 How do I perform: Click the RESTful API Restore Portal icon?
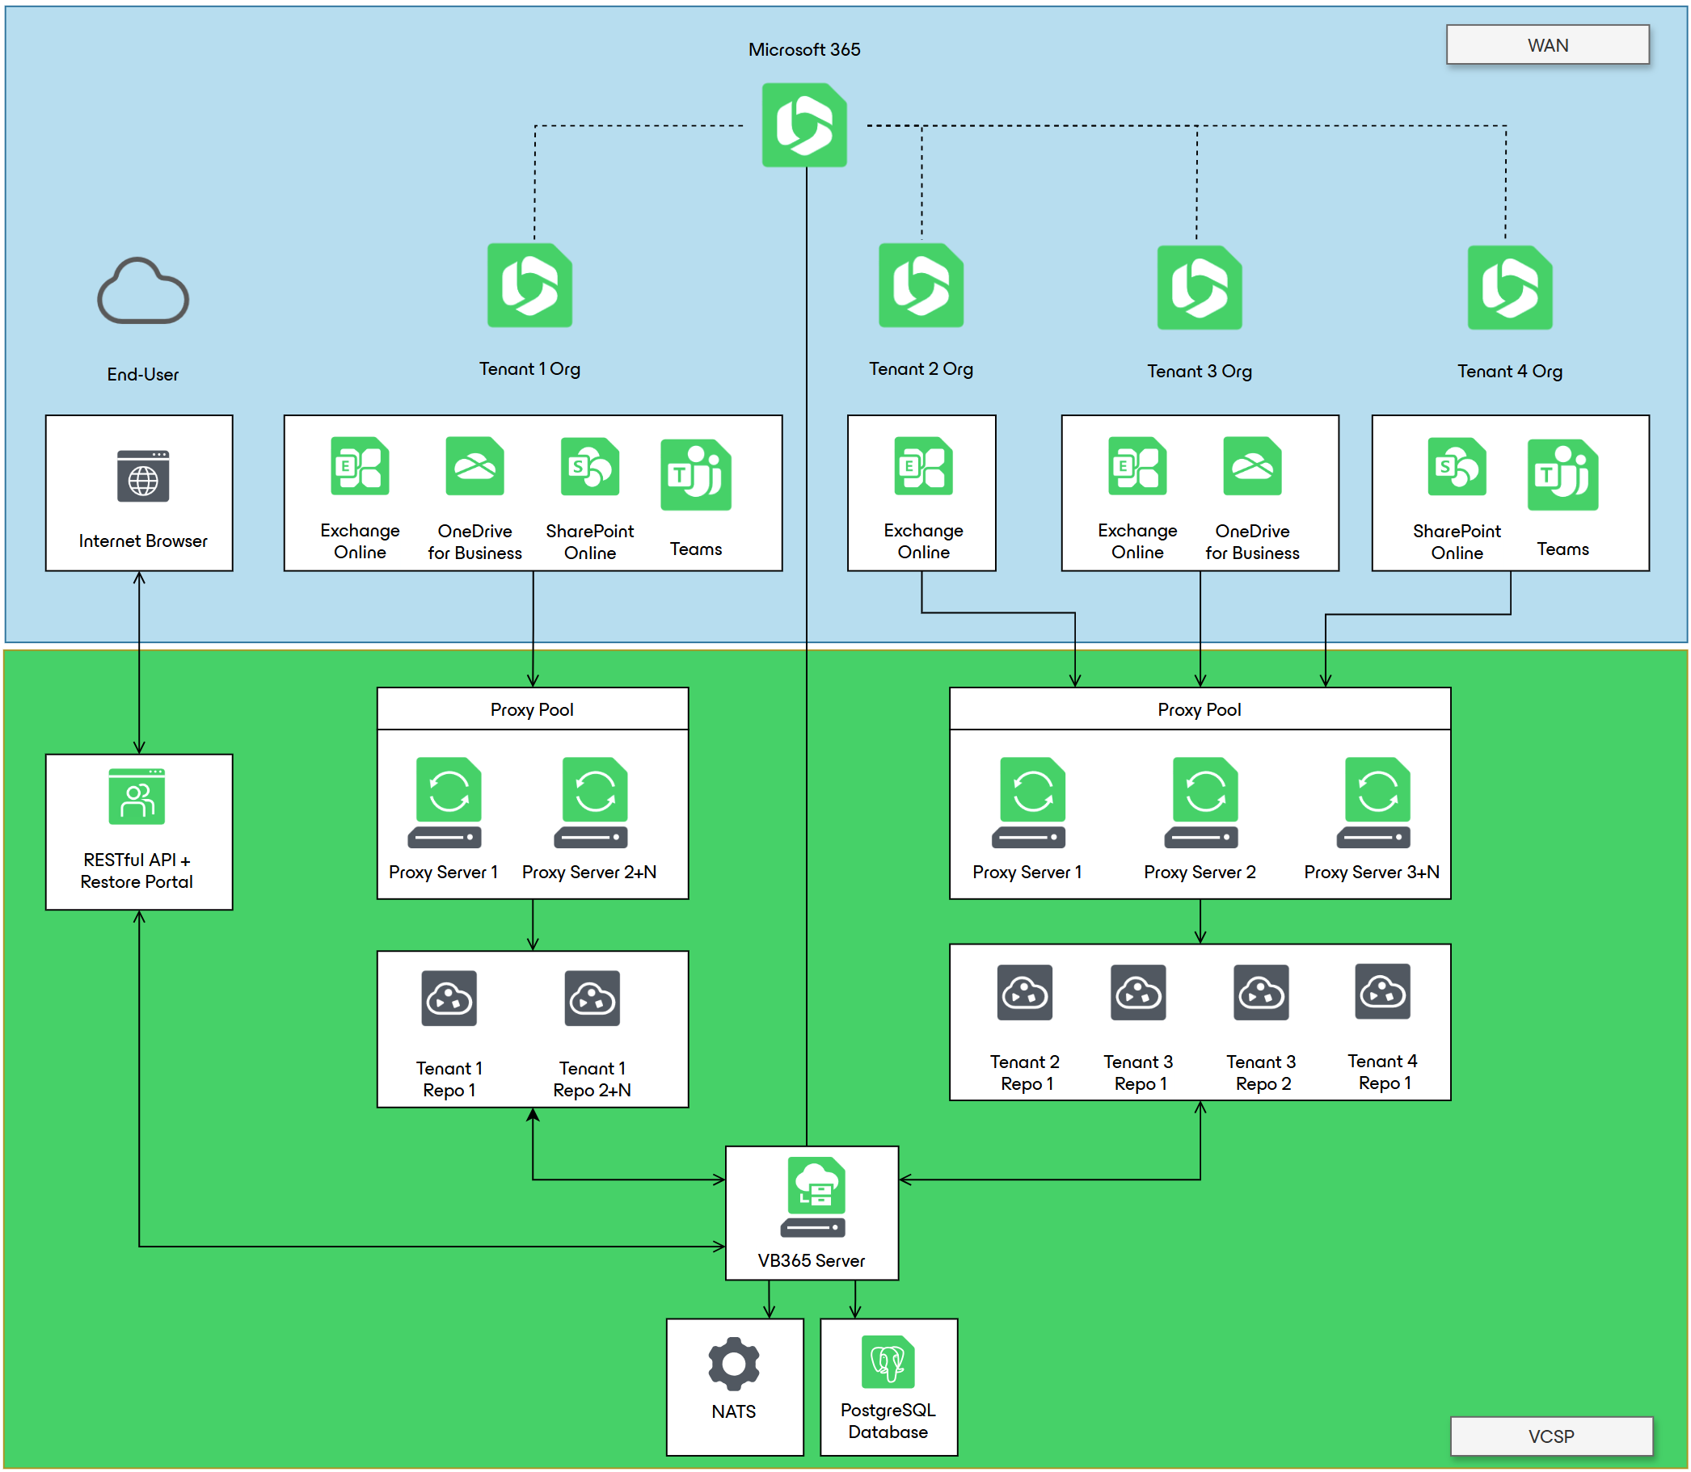137,796
